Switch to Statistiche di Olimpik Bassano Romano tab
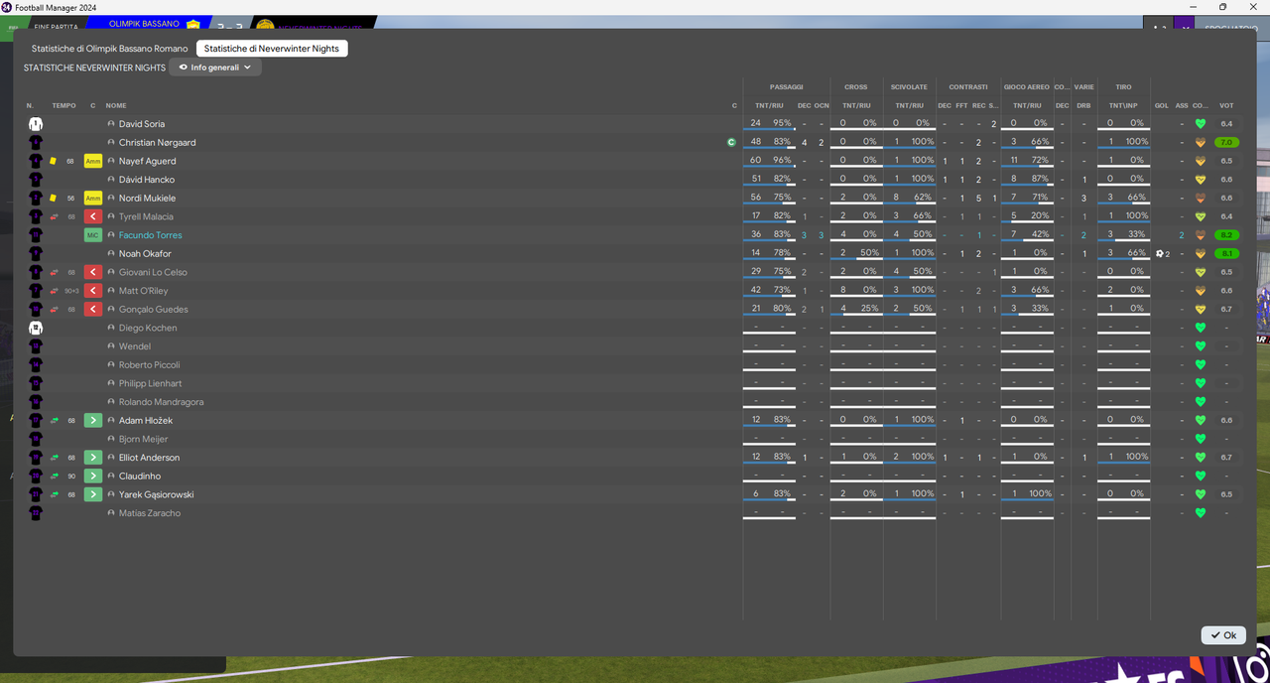Screen dimensions: 1270x683 coord(109,49)
